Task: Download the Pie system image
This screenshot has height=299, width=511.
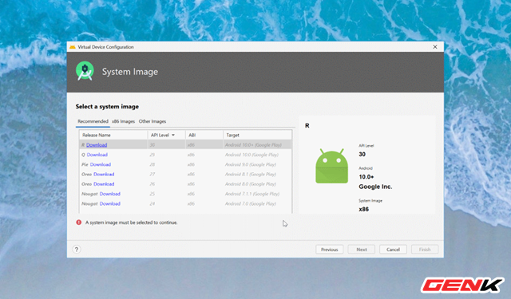Action: (101, 164)
